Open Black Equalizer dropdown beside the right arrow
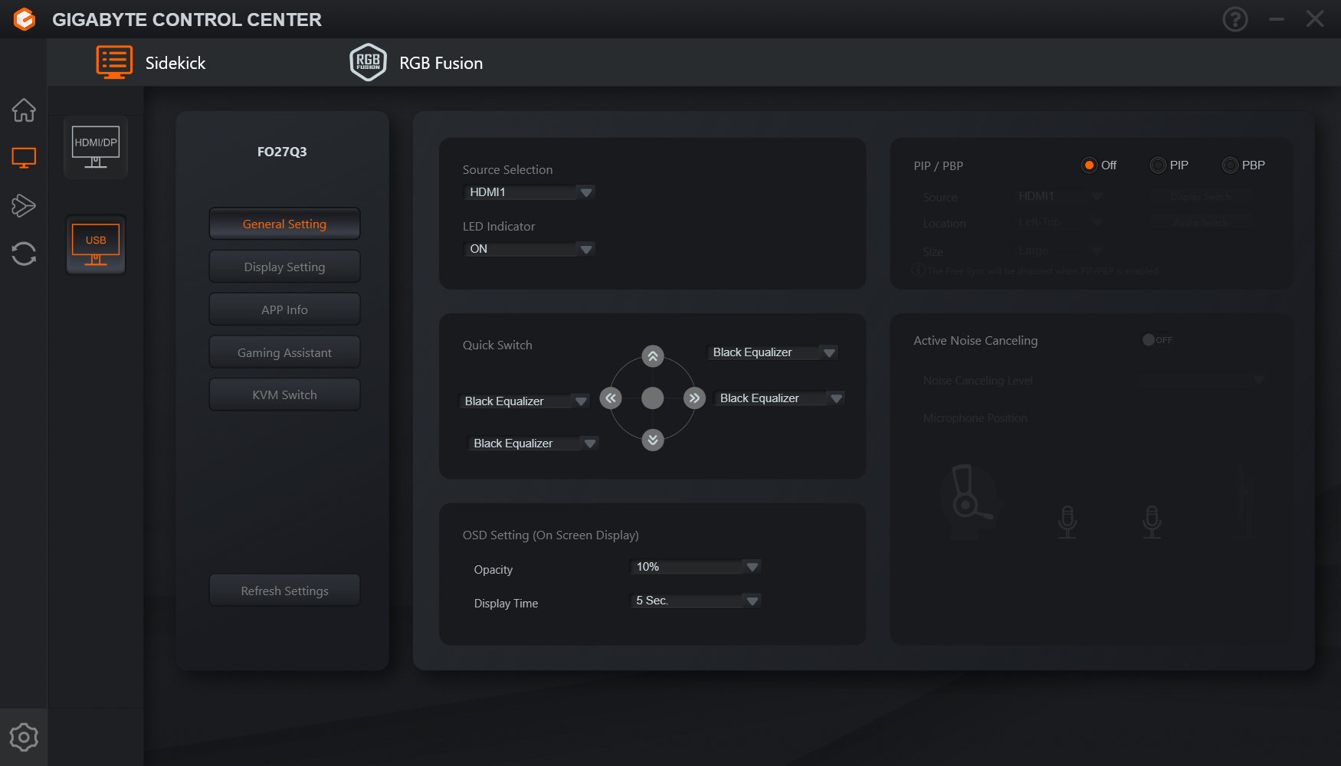Image resolution: width=1341 pixels, height=766 pixels. [x=779, y=398]
